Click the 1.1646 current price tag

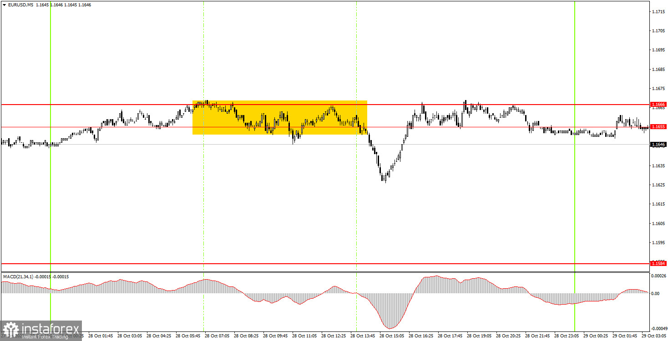(x=658, y=145)
